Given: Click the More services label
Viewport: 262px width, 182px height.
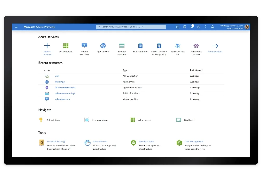Looking at the screenshot, I should click(x=215, y=52).
